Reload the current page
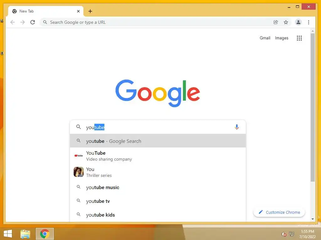321x240 pixels. (33, 22)
